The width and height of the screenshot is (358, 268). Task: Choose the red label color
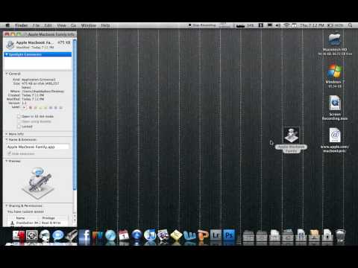[31, 108]
